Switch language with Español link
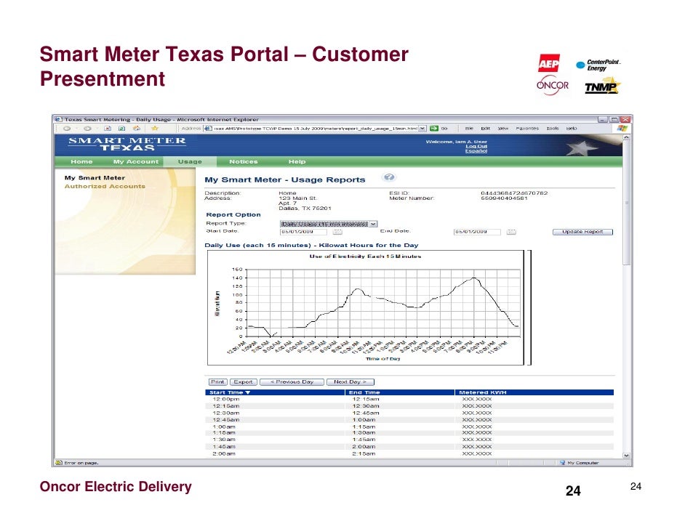The image size is (685, 529). coord(476,151)
